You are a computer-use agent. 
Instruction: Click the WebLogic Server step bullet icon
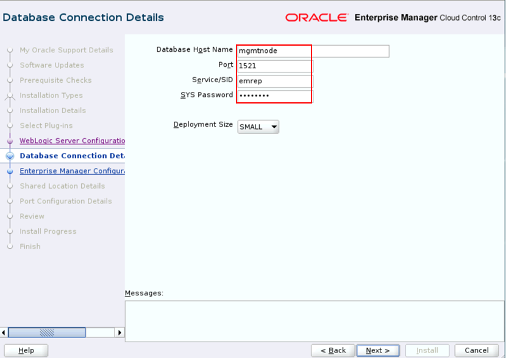pos(10,141)
